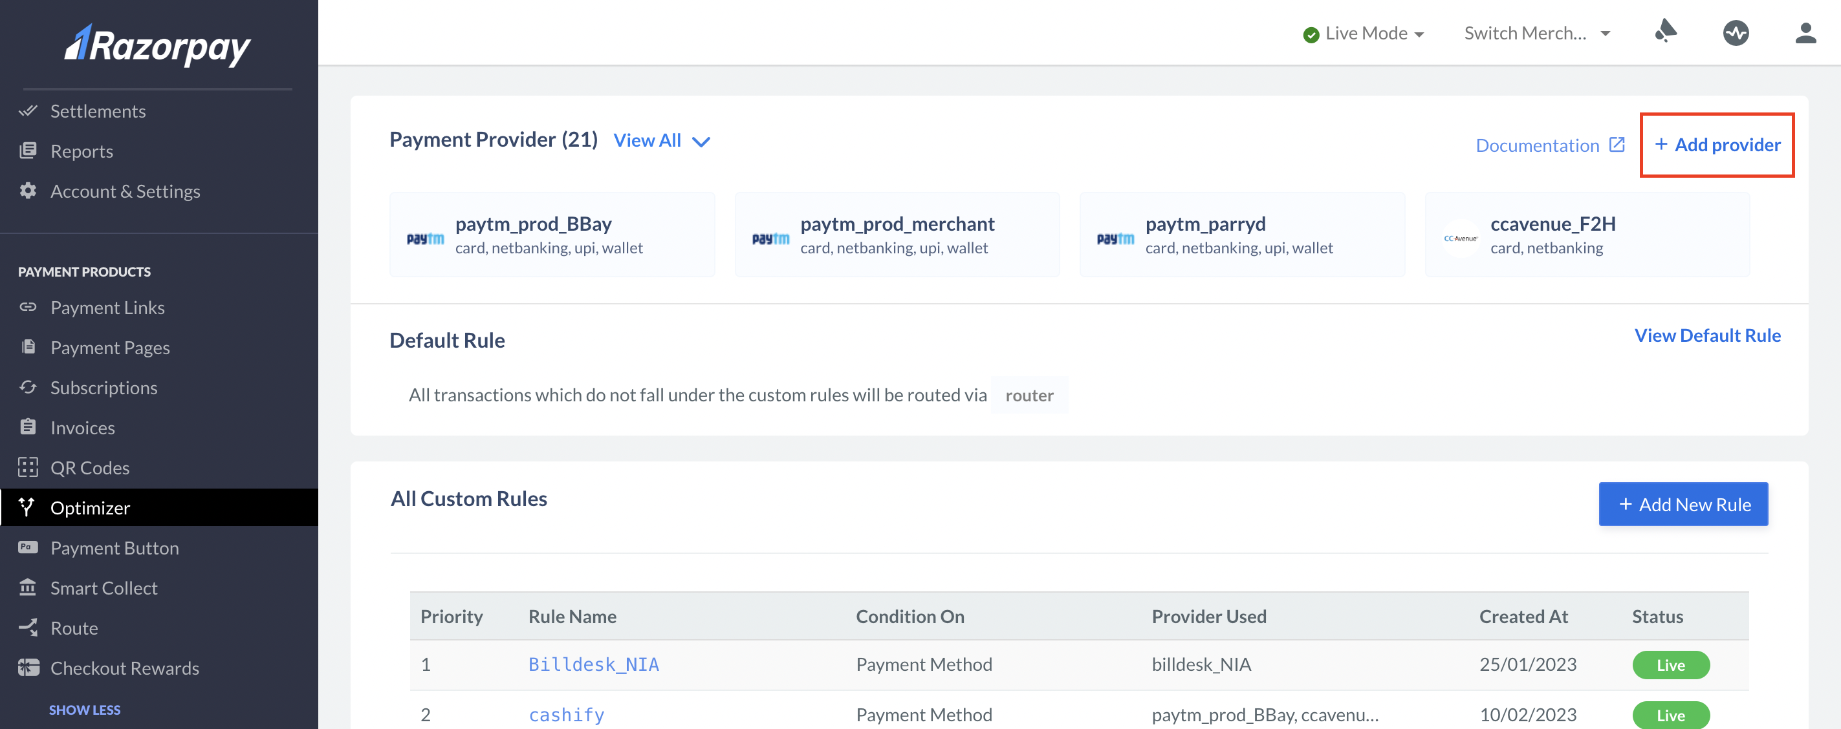Viewport: 1841px width, 729px height.
Task: Select the Optimizer menu item
Action: pyautogui.click(x=158, y=507)
